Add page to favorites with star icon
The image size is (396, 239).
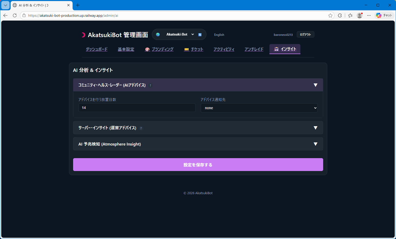pyautogui.click(x=330, y=15)
